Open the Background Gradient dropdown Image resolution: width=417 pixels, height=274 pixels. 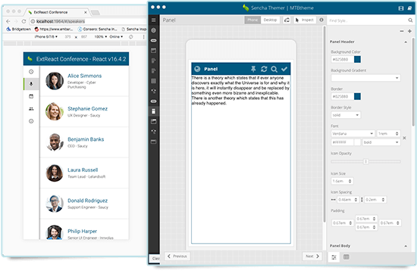click(x=365, y=78)
